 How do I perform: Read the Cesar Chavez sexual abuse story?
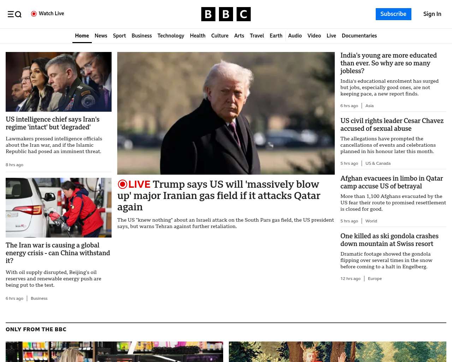[392, 124]
